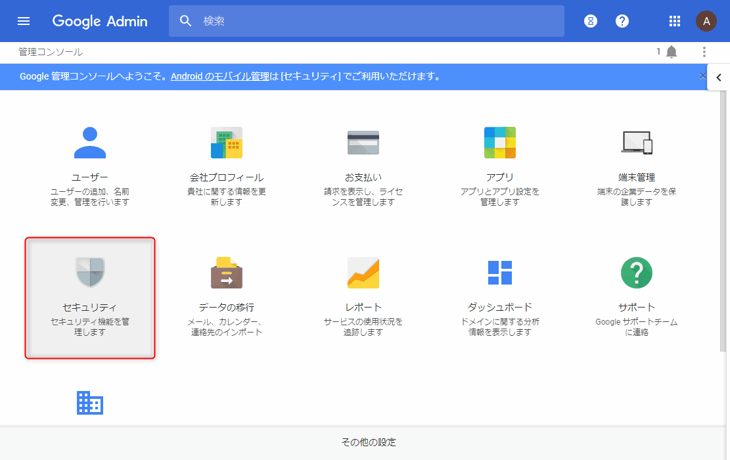Open the account avatar A
Screen dimensions: 730x460
click(706, 21)
